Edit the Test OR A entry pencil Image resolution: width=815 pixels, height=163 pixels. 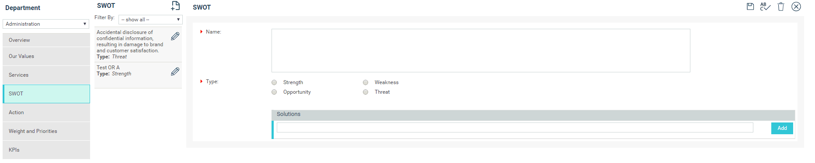tap(175, 71)
